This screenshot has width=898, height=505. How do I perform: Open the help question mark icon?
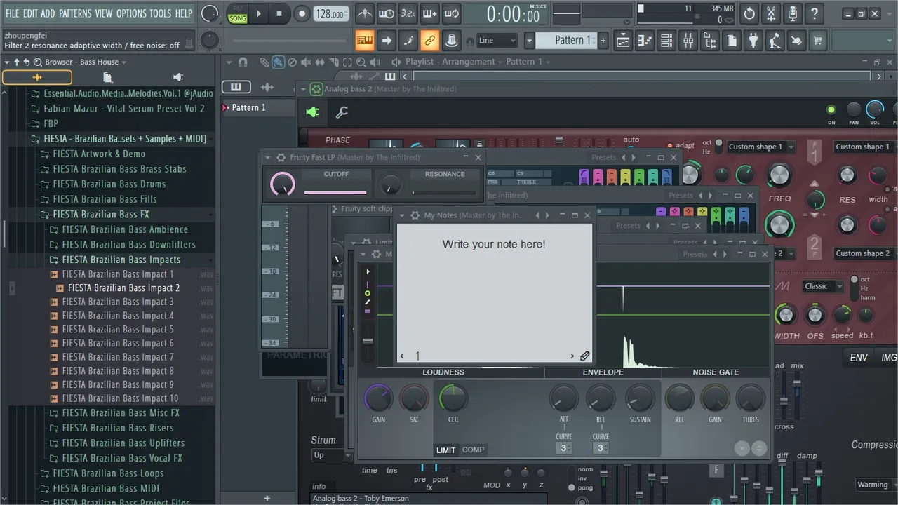point(814,13)
